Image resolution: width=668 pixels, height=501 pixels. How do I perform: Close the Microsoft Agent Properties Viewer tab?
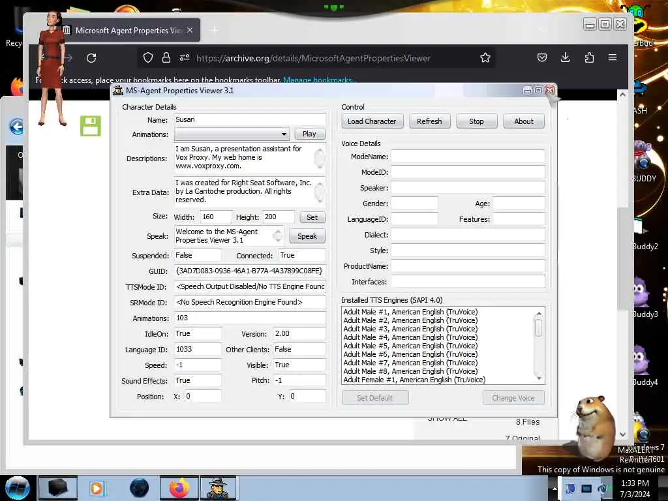click(x=190, y=30)
